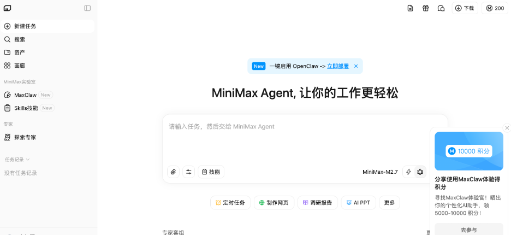The height and width of the screenshot is (235, 511).
Task: Click the 分享使用MaxClaw体验得积分 title
Action: point(468,183)
